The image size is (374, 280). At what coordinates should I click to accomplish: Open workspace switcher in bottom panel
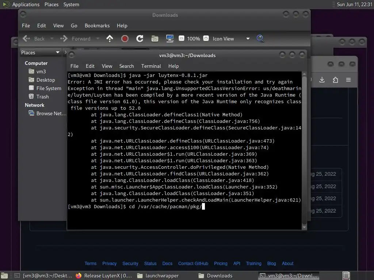pyautogui.click(x=346, y=276)
